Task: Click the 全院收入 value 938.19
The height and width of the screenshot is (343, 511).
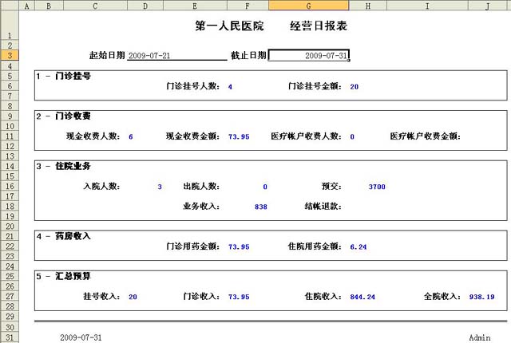Action: click(481, 297)
